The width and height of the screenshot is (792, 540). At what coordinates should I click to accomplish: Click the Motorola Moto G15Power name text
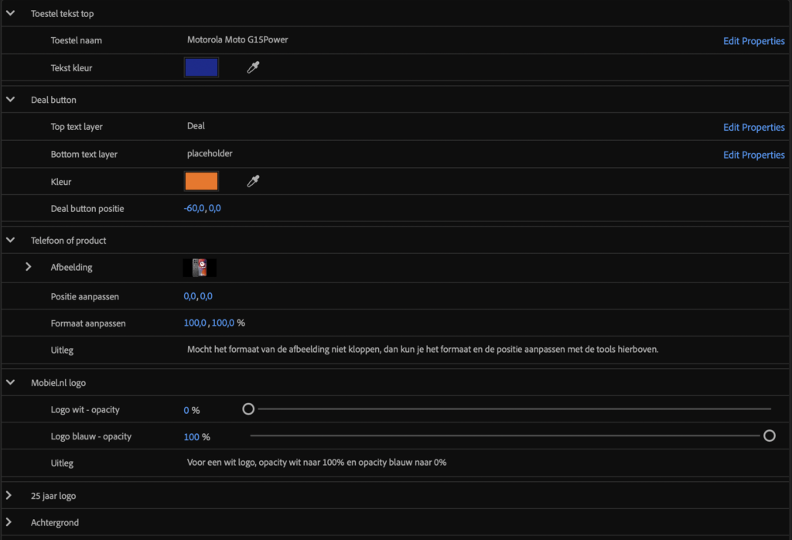(x=237, y=40)
